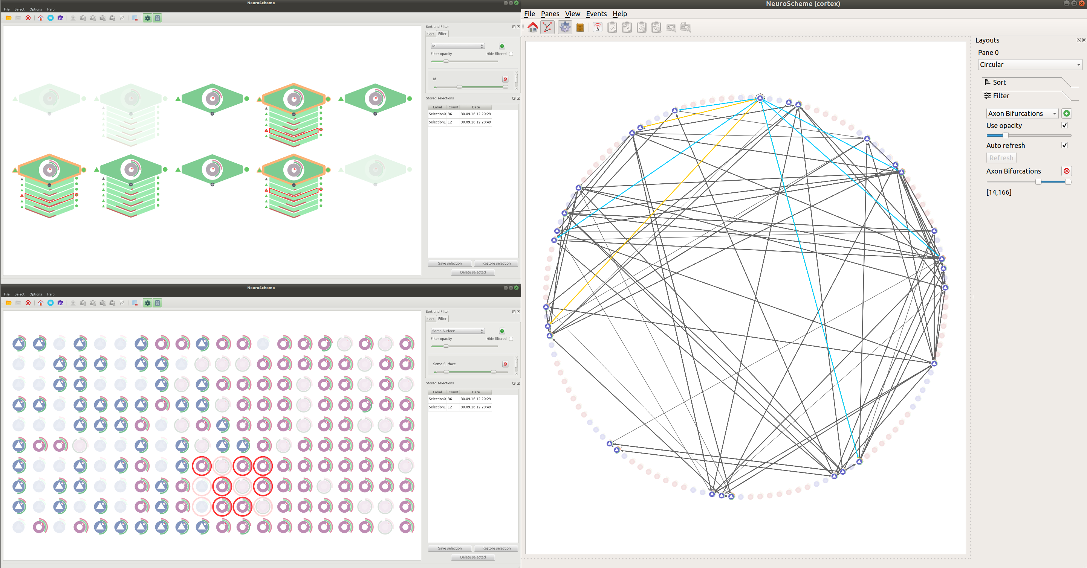Screen dimensions: 1087x568
Task: Open the brown storage cabinet icon
Action: [x=580, y=27]
